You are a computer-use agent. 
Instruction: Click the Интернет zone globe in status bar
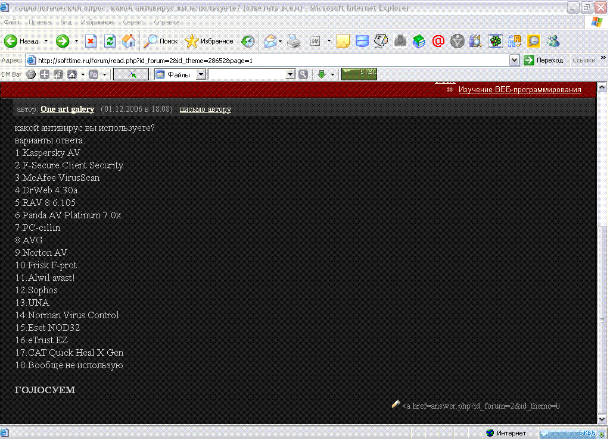click(x=490, y=433)
